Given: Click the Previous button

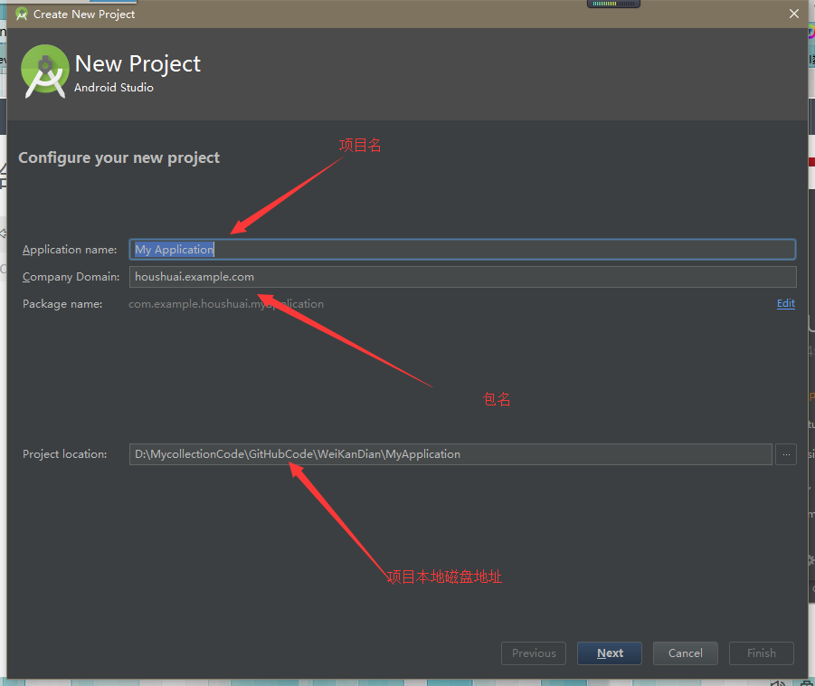Looking at the screenshot, I should point(534,653).
